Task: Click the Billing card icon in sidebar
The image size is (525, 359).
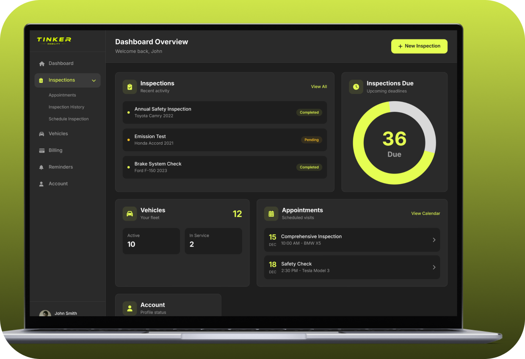Action: (41, 151)
